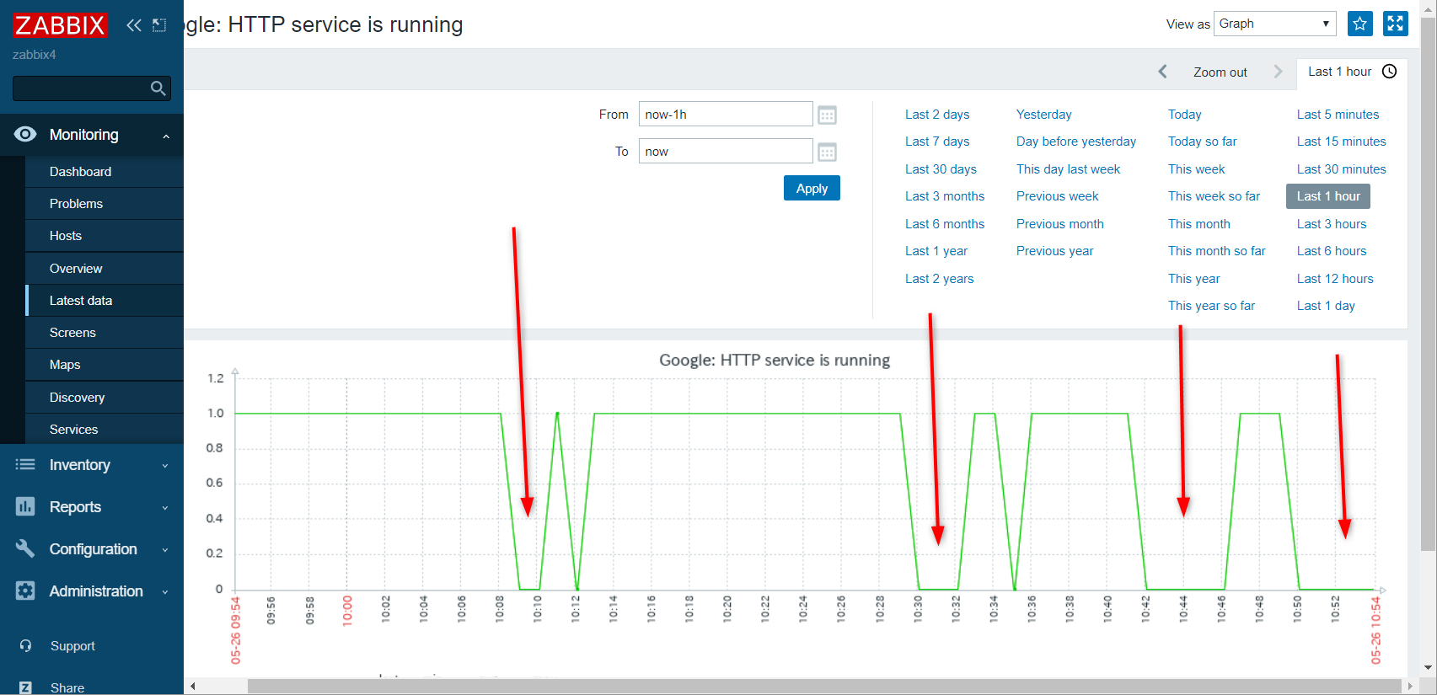This screenshot has width=1437, height=695.
Task: Select Last 6 months range
Action: 945,224
